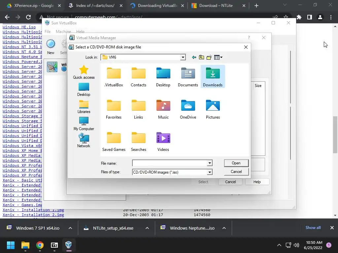
Task: Go up one folder level
Action: tap(201, 57)
